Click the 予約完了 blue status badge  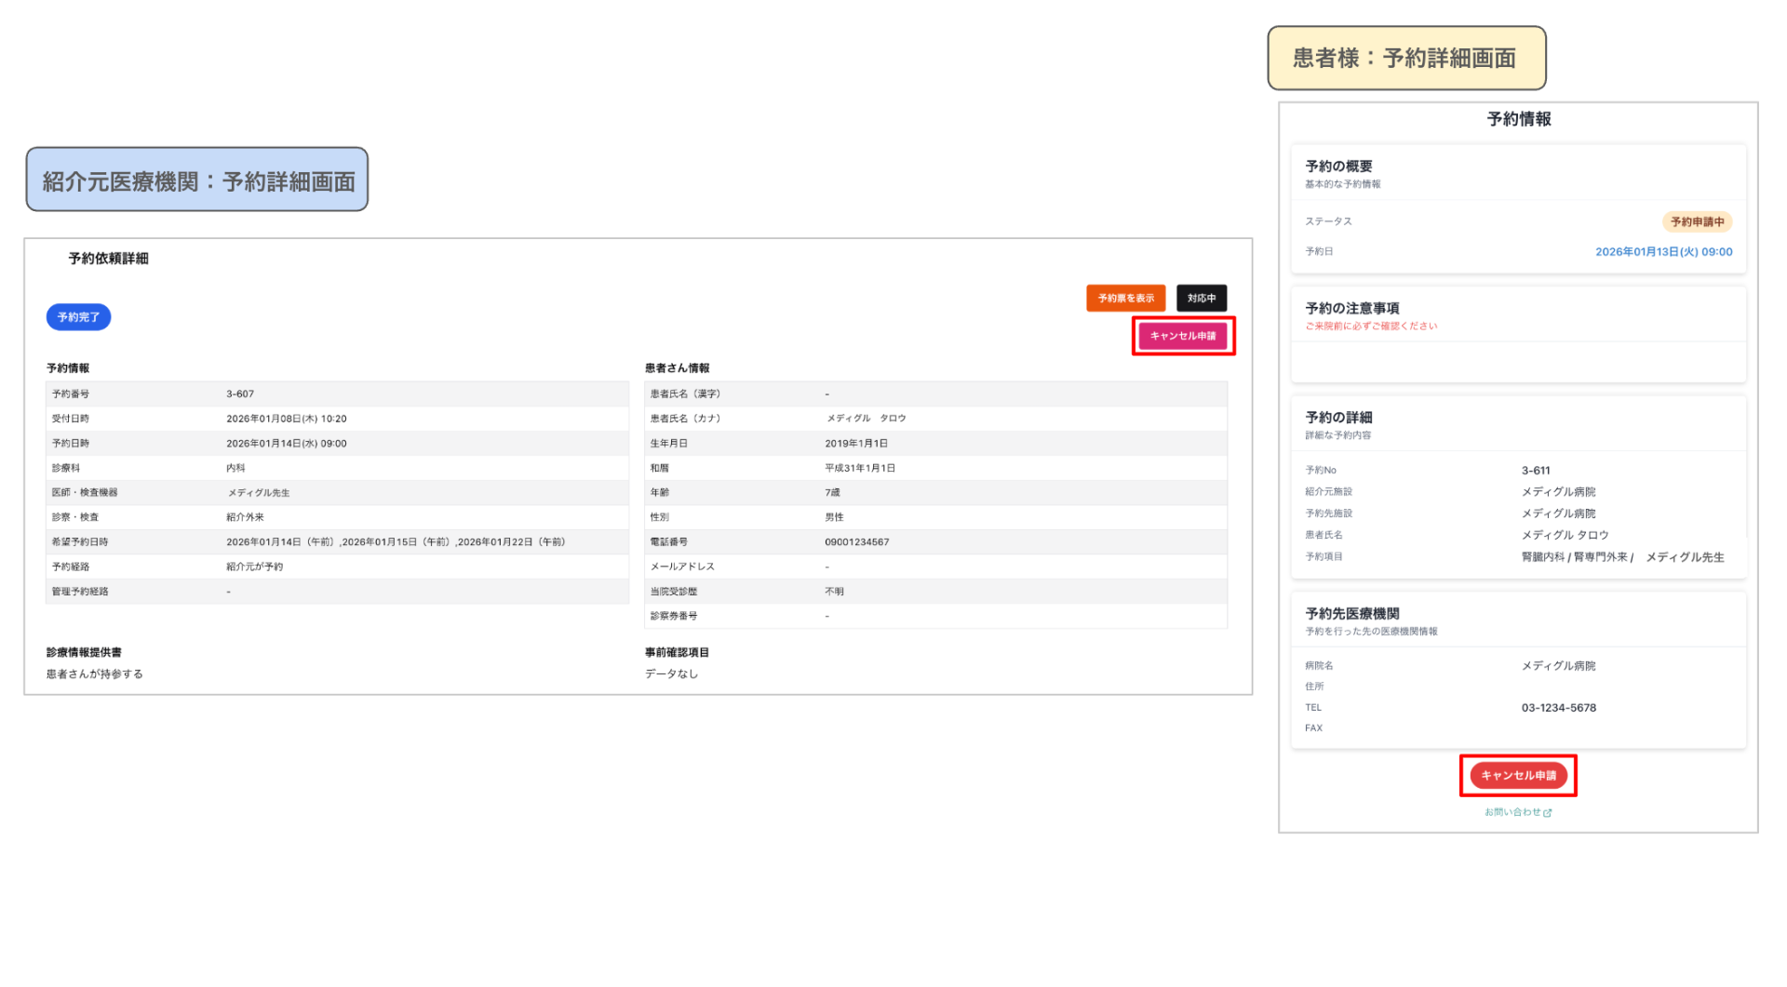click(x=78, y=317)
